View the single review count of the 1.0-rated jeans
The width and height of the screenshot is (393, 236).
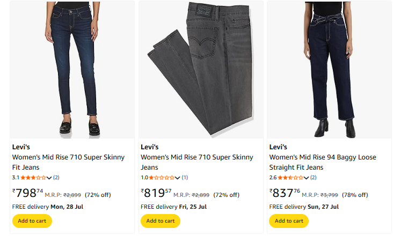(x=185, y=178)
